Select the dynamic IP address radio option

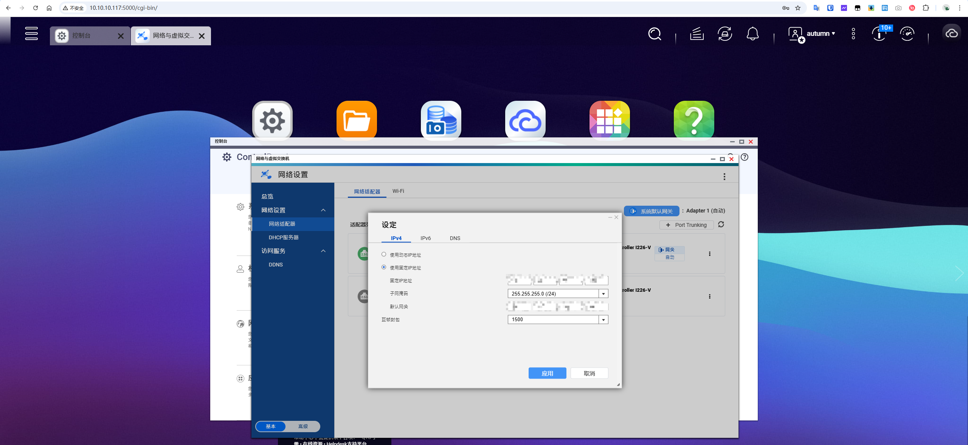click(384, 255)
